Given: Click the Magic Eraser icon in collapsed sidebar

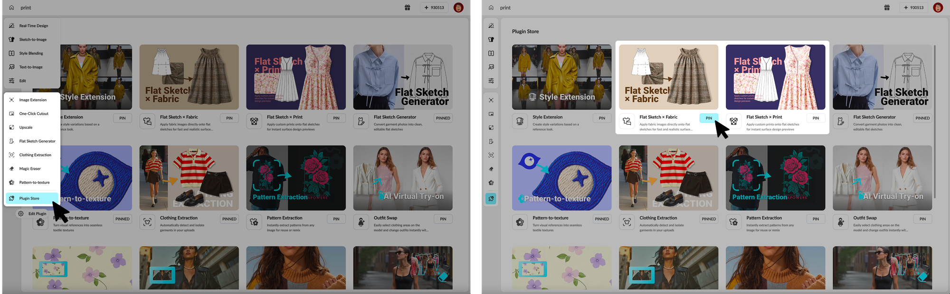Looking at the screenshot, I should pos(491,169).
